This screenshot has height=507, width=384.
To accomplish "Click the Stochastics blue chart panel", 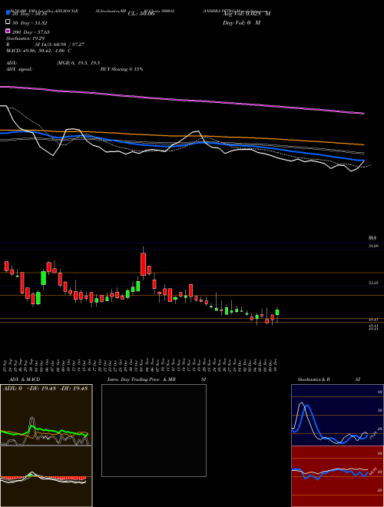I will coord(337,415).
